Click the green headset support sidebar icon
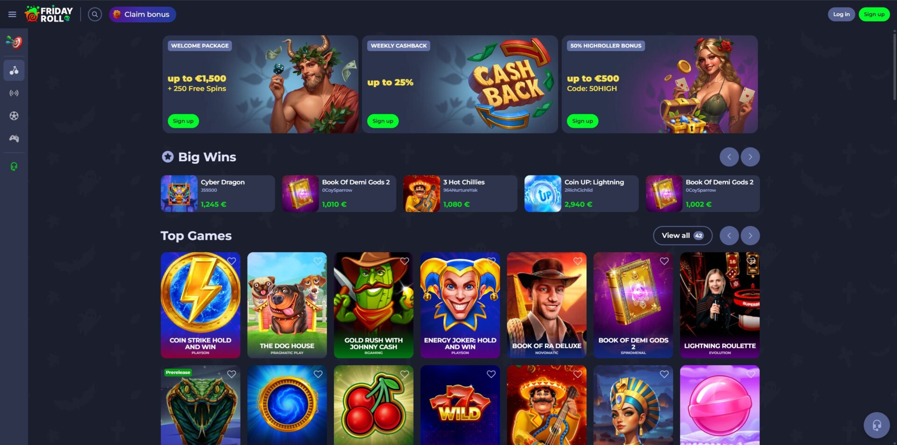This screenshot has height=445, width=897. pos(14,167)
